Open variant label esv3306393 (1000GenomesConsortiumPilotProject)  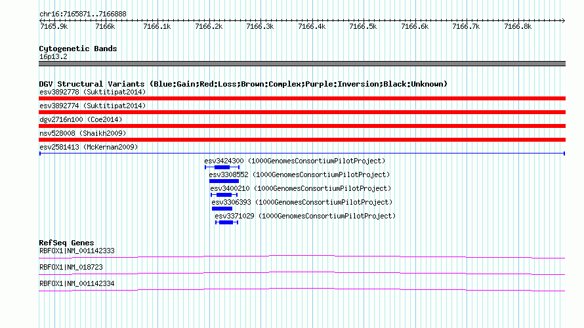(302, 202)
